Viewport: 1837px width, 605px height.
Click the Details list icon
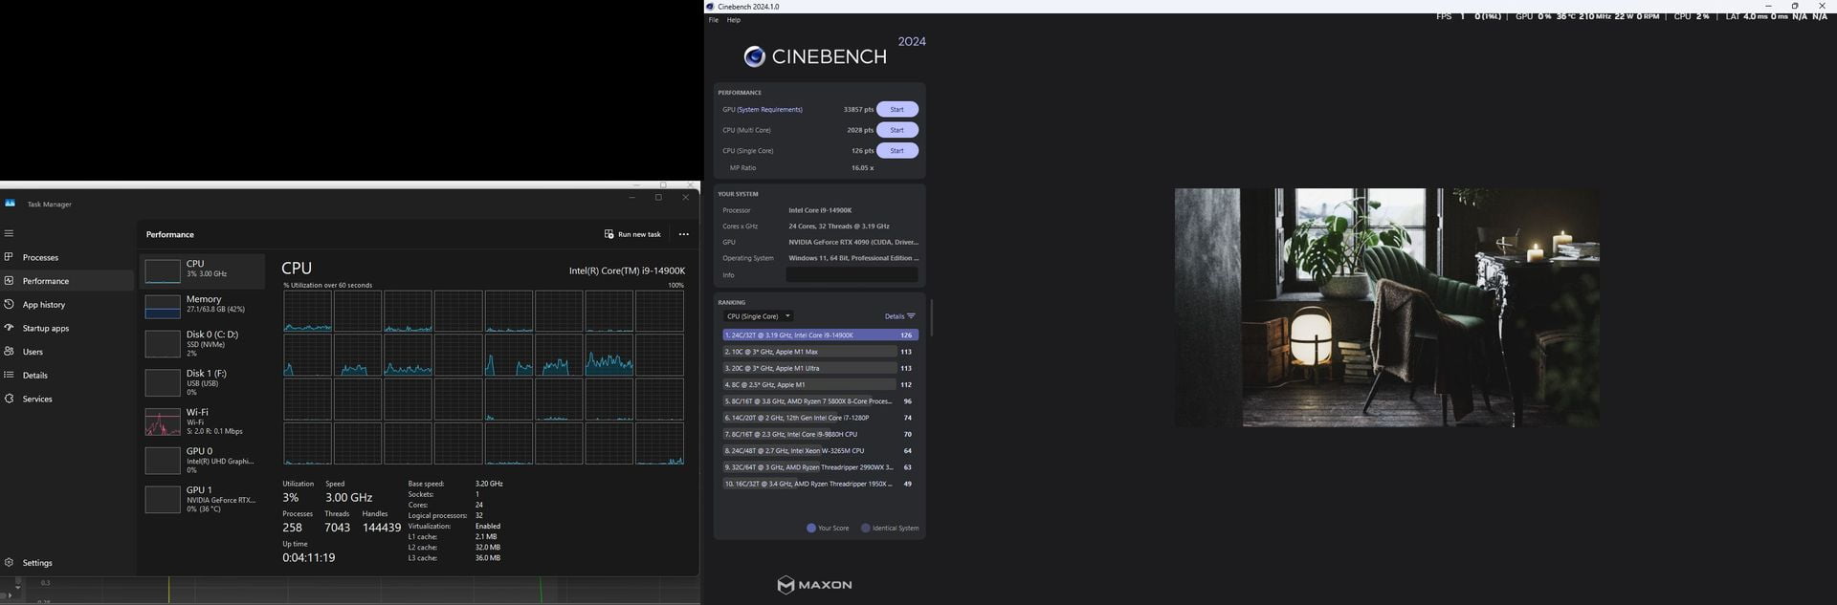[9, 375]
